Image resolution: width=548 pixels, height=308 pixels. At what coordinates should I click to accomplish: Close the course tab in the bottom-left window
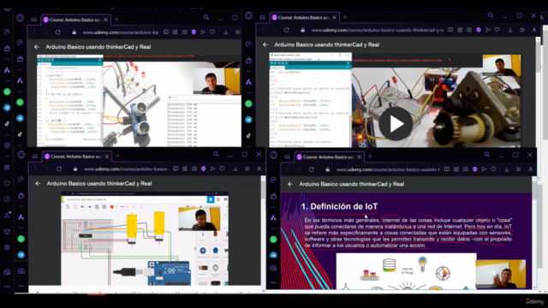pos(106,156)
